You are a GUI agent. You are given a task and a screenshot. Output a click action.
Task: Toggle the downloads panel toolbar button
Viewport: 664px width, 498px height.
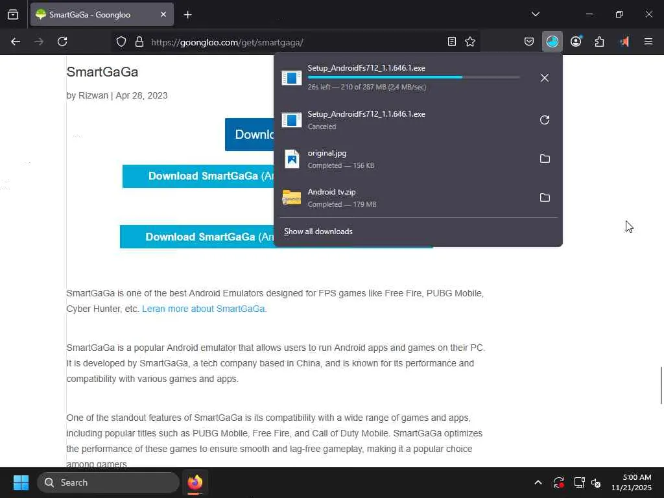tap(552, 41)
